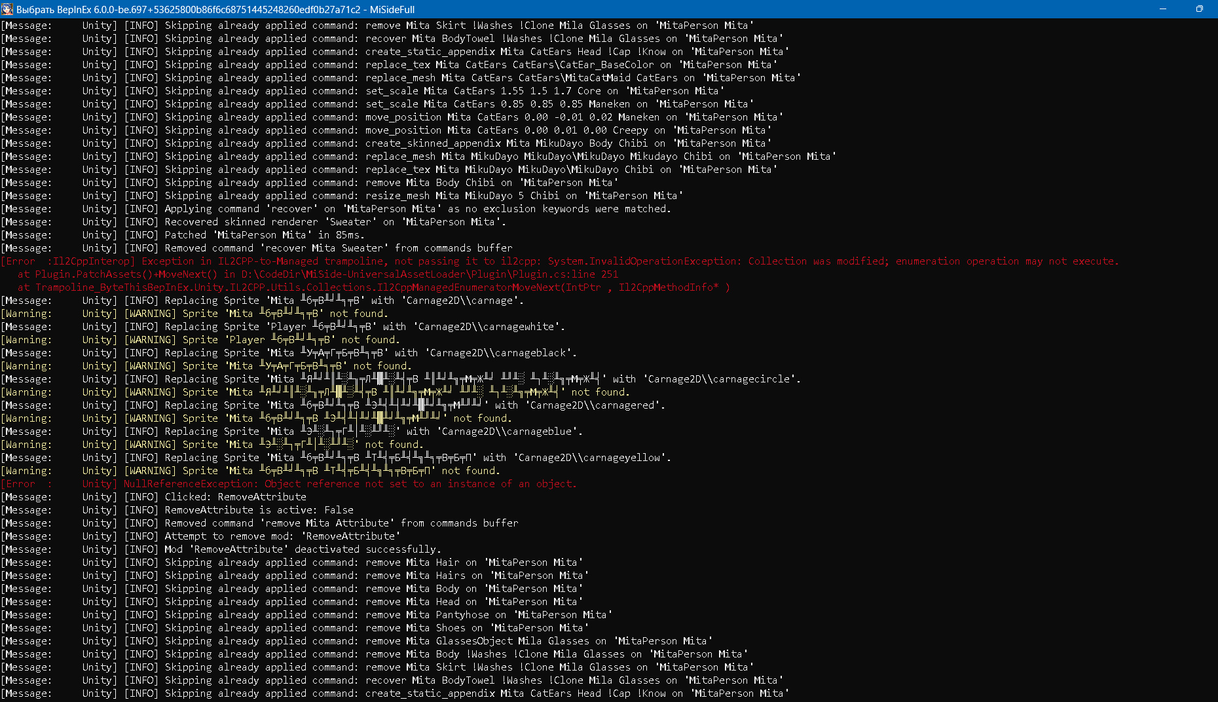Restore down the console window
The width and height of the screenshot is (1218, 702).
(x=1199, y=9)
